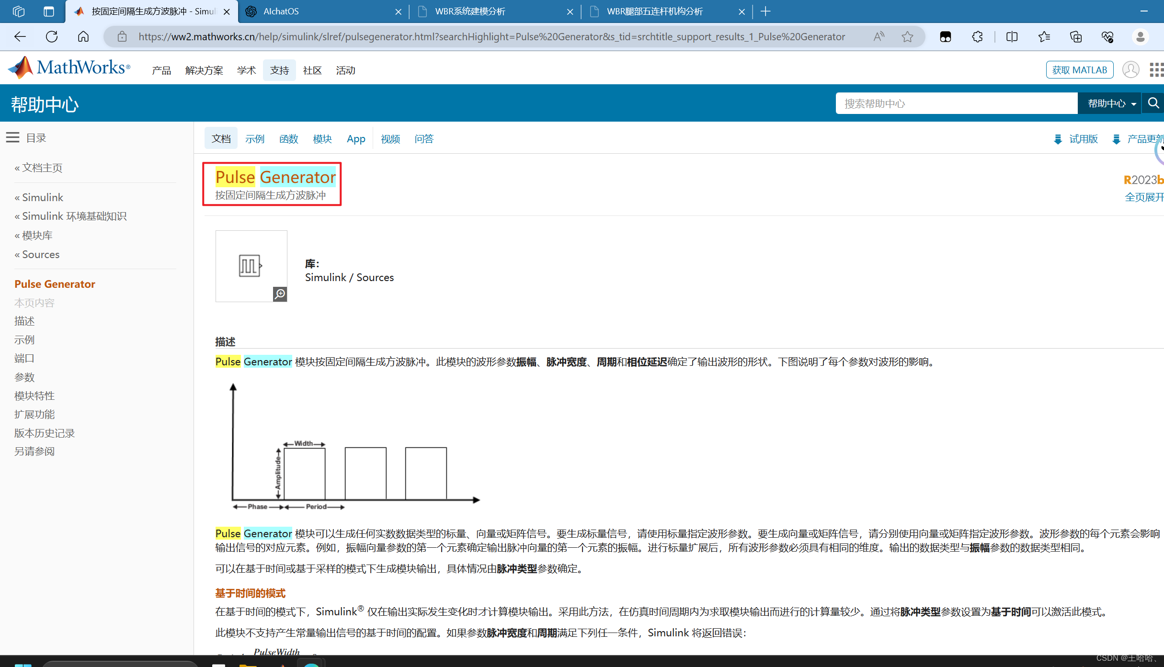Reload the current page
1164x667 pixels.
(x=52, y=37)
